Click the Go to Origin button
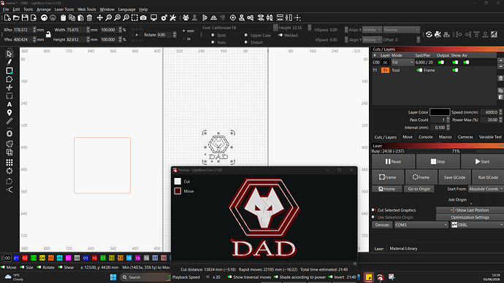Image resolution: width=504 pixels, height=283 pixels. (x=419, y=189)
